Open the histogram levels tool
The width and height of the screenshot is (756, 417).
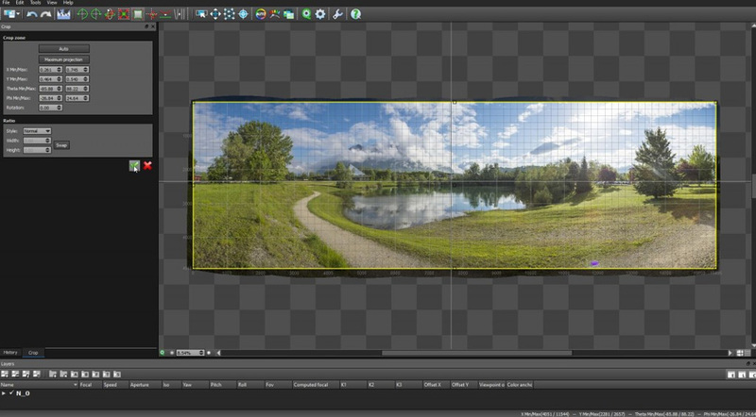(63, 14)
